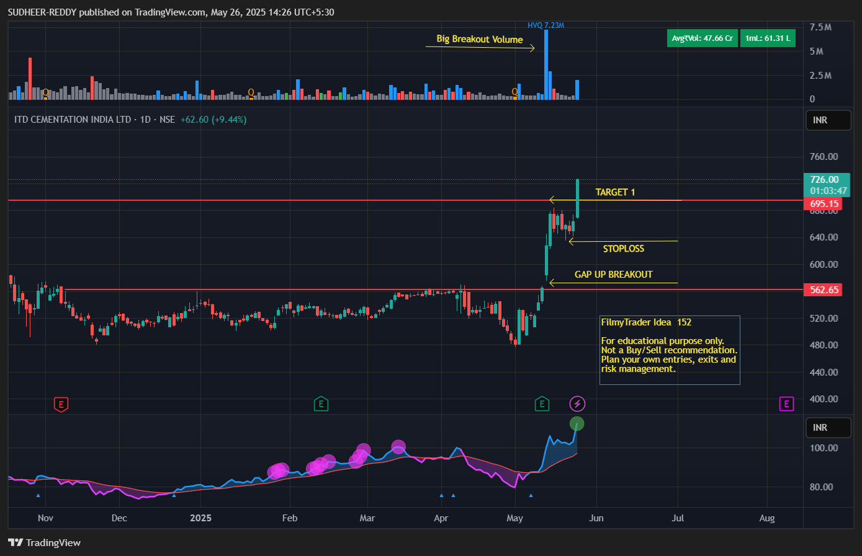The height and width of the screenshot is (556, 862).
Task: Select the Big Breakout Volume annotation text
Action: pyautogui.click(x=480, y=39)
